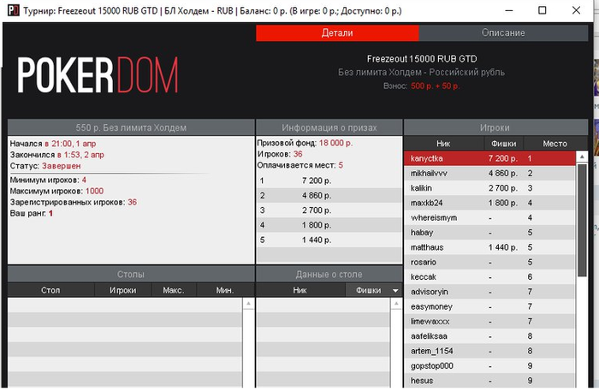Select player row matthaus
The height and width of the screenshot is (391, 599).
(x=489, y=247)
